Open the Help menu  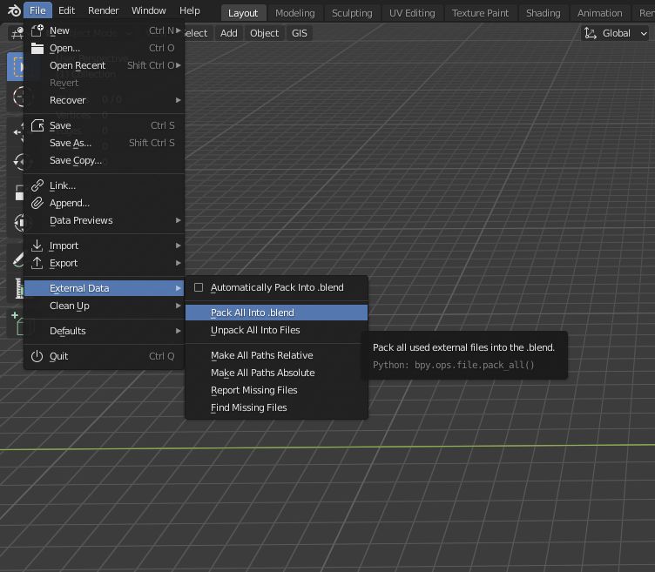click(190, 10)
